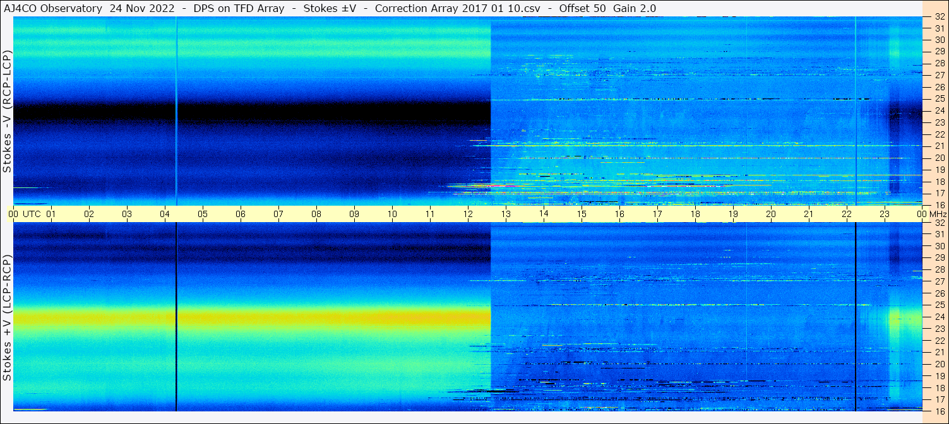Image resolution: width=949 pixels, height=424 pixels.
Task: Click the "14" hour tick label
Action: [544, 214]
